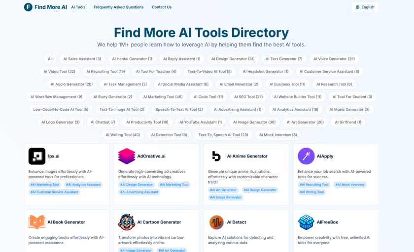Select AI Image Generator (30) category
Screen dimensions: 414x252
(x=254, y=122)
